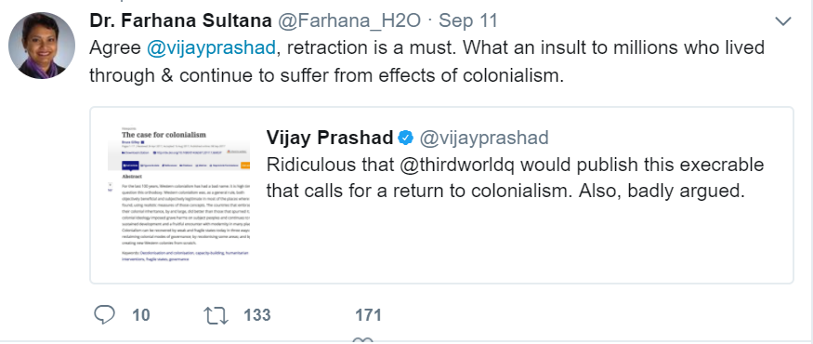Click the blue verified badge beside Vijay Prashad

click(405, 138)
